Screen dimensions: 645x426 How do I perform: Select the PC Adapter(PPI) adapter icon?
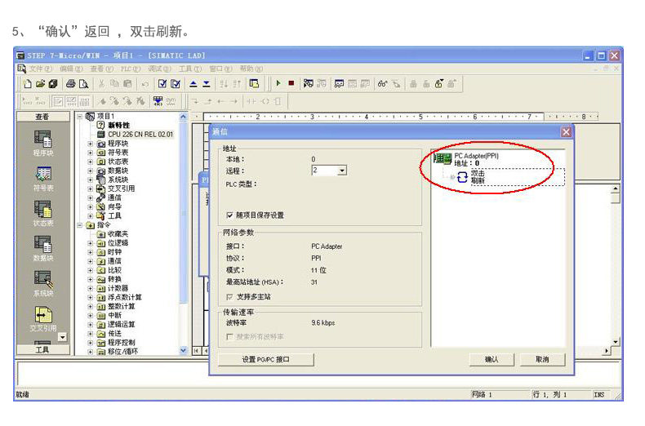click(x=443, y=158)
